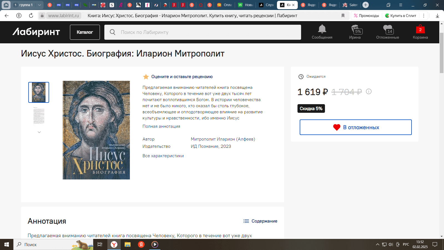Open extensions overflow menu dots
Image resolution: width=444 pixels, height=250 pixels.
click(x=424, y=16)
